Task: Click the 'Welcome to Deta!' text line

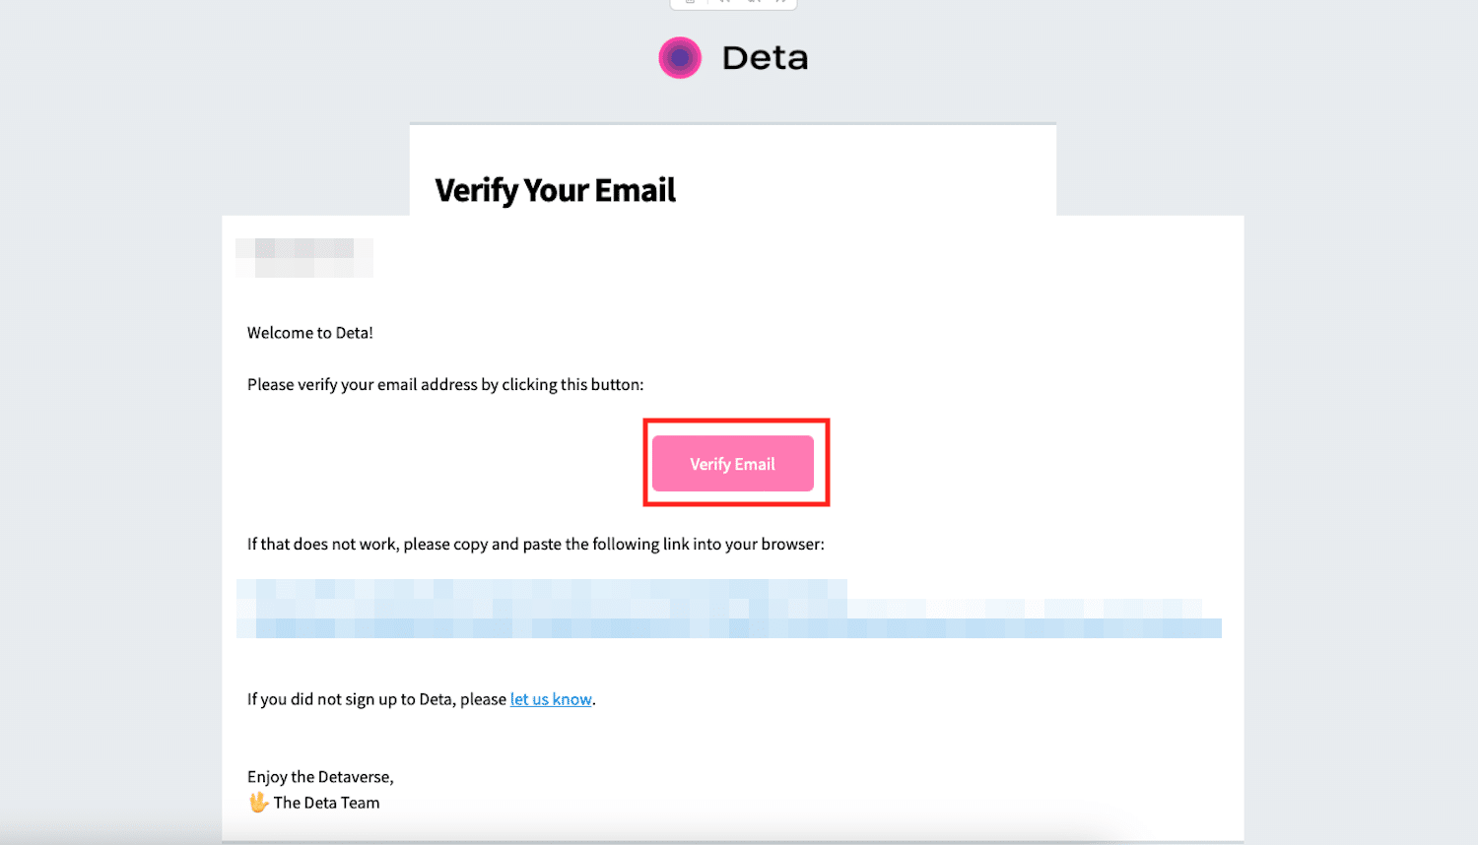Action: [310, 333]
